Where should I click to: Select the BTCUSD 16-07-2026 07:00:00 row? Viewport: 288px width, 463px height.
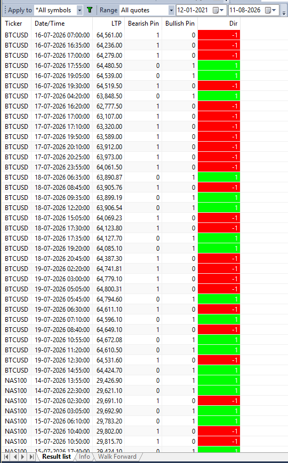coord(121,35)
